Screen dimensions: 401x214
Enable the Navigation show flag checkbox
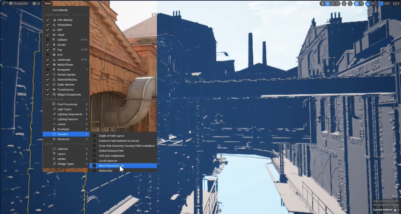[x=48, y=70]
